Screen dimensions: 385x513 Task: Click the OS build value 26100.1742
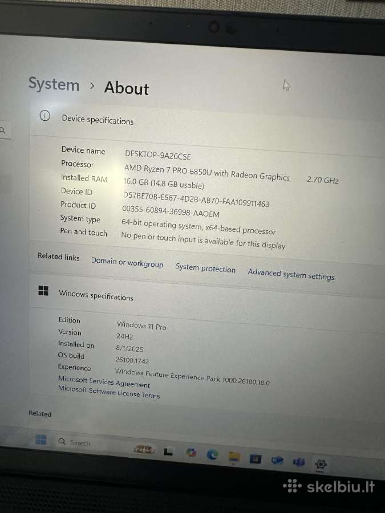pos(132,360)
